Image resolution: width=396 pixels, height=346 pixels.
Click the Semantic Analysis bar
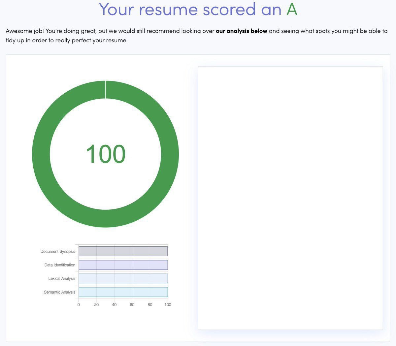123,292
